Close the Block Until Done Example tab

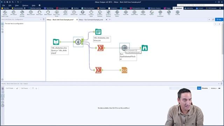coord(77,20)
